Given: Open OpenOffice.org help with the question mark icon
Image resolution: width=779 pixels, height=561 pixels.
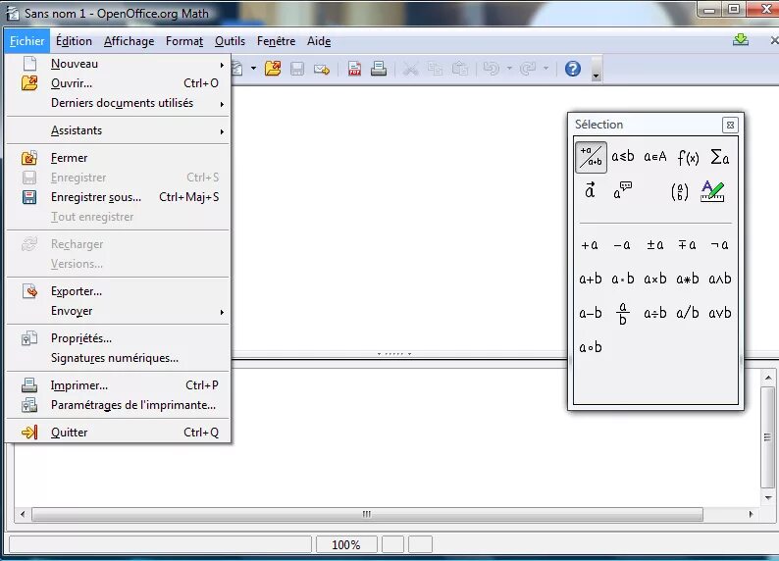Looking at the screenshot, I should [572, 69].
